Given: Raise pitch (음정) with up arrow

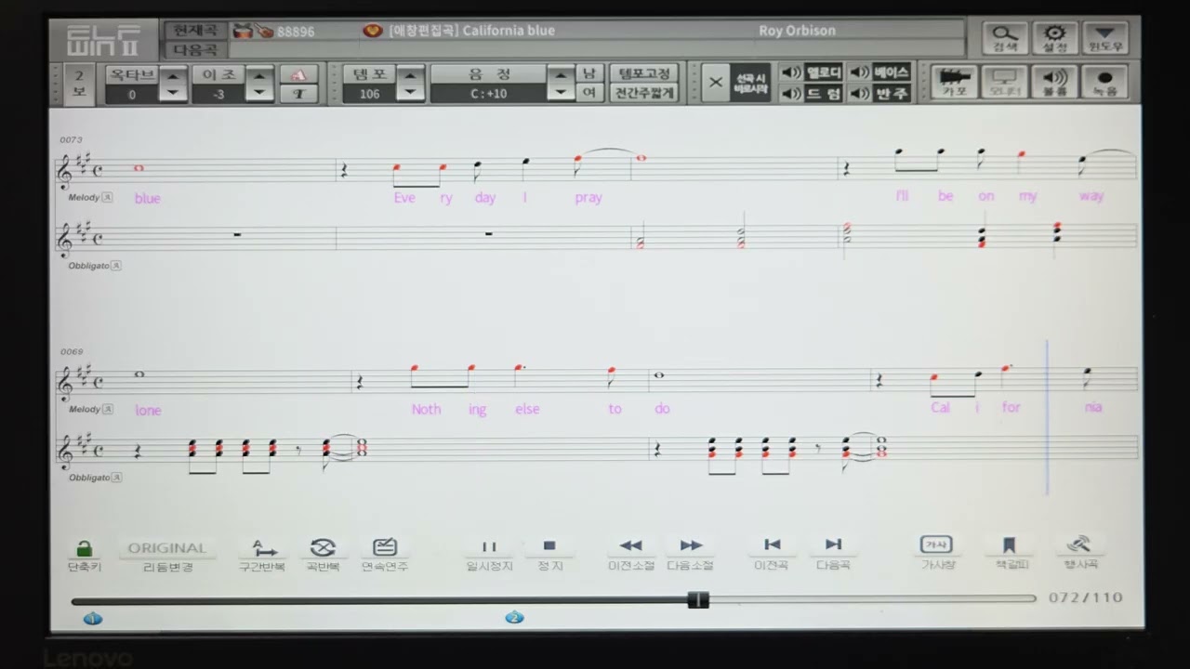Looking at the screenshot, I should (561, 73).
